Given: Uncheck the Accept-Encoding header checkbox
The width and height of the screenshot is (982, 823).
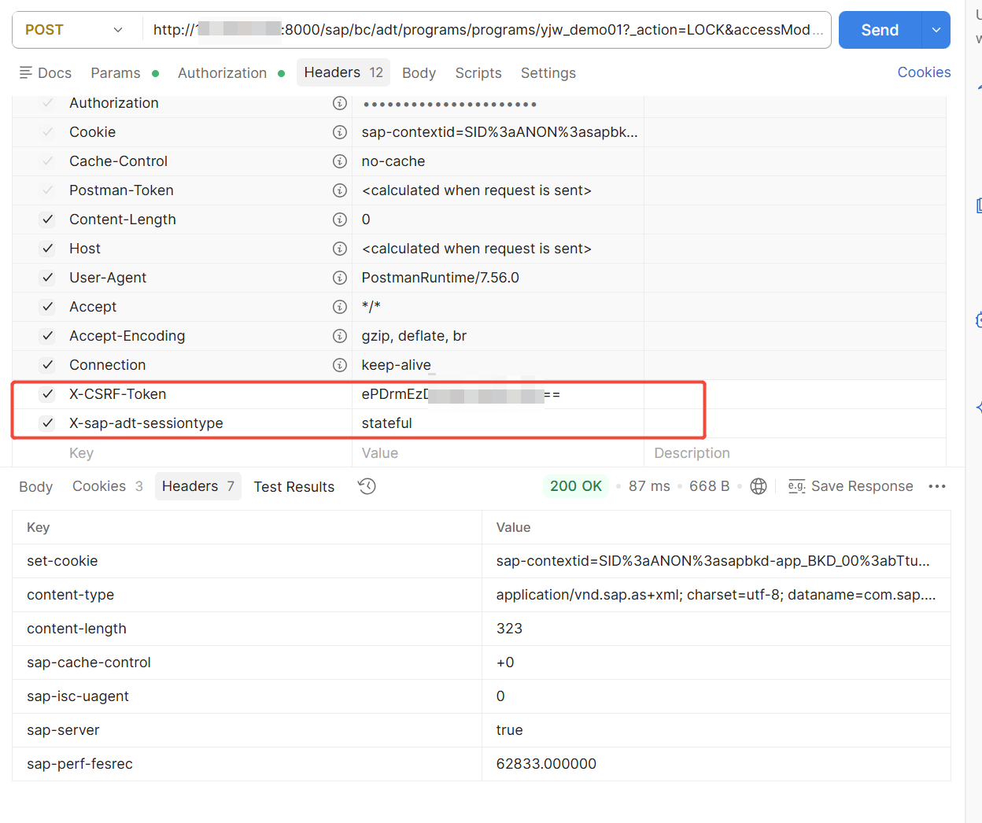Looking at the screenshot, I should click(x=48, y=336).
